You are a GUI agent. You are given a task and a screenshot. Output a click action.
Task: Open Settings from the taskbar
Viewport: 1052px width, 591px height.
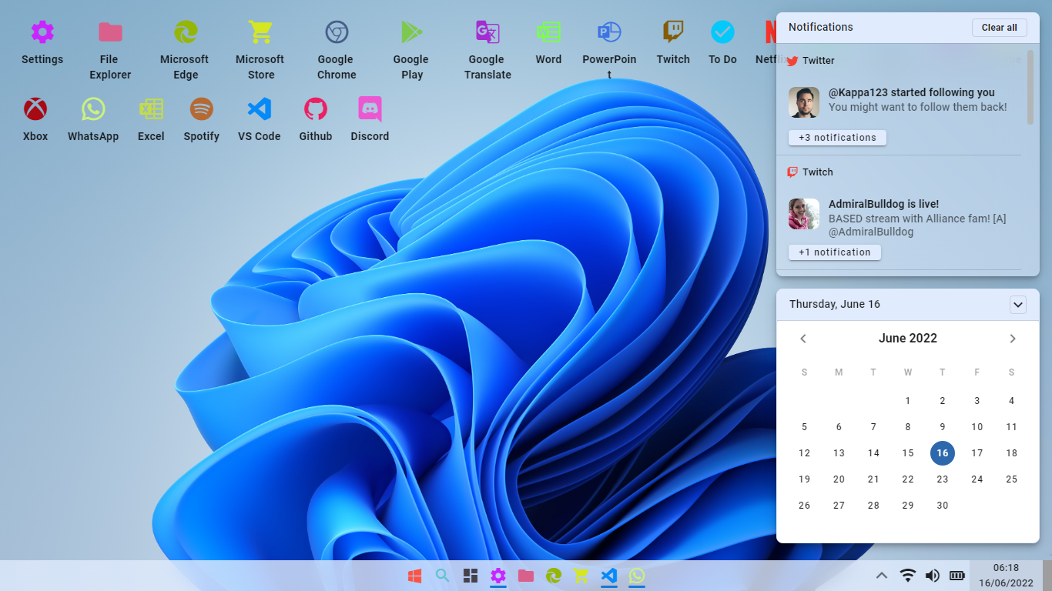498,576
